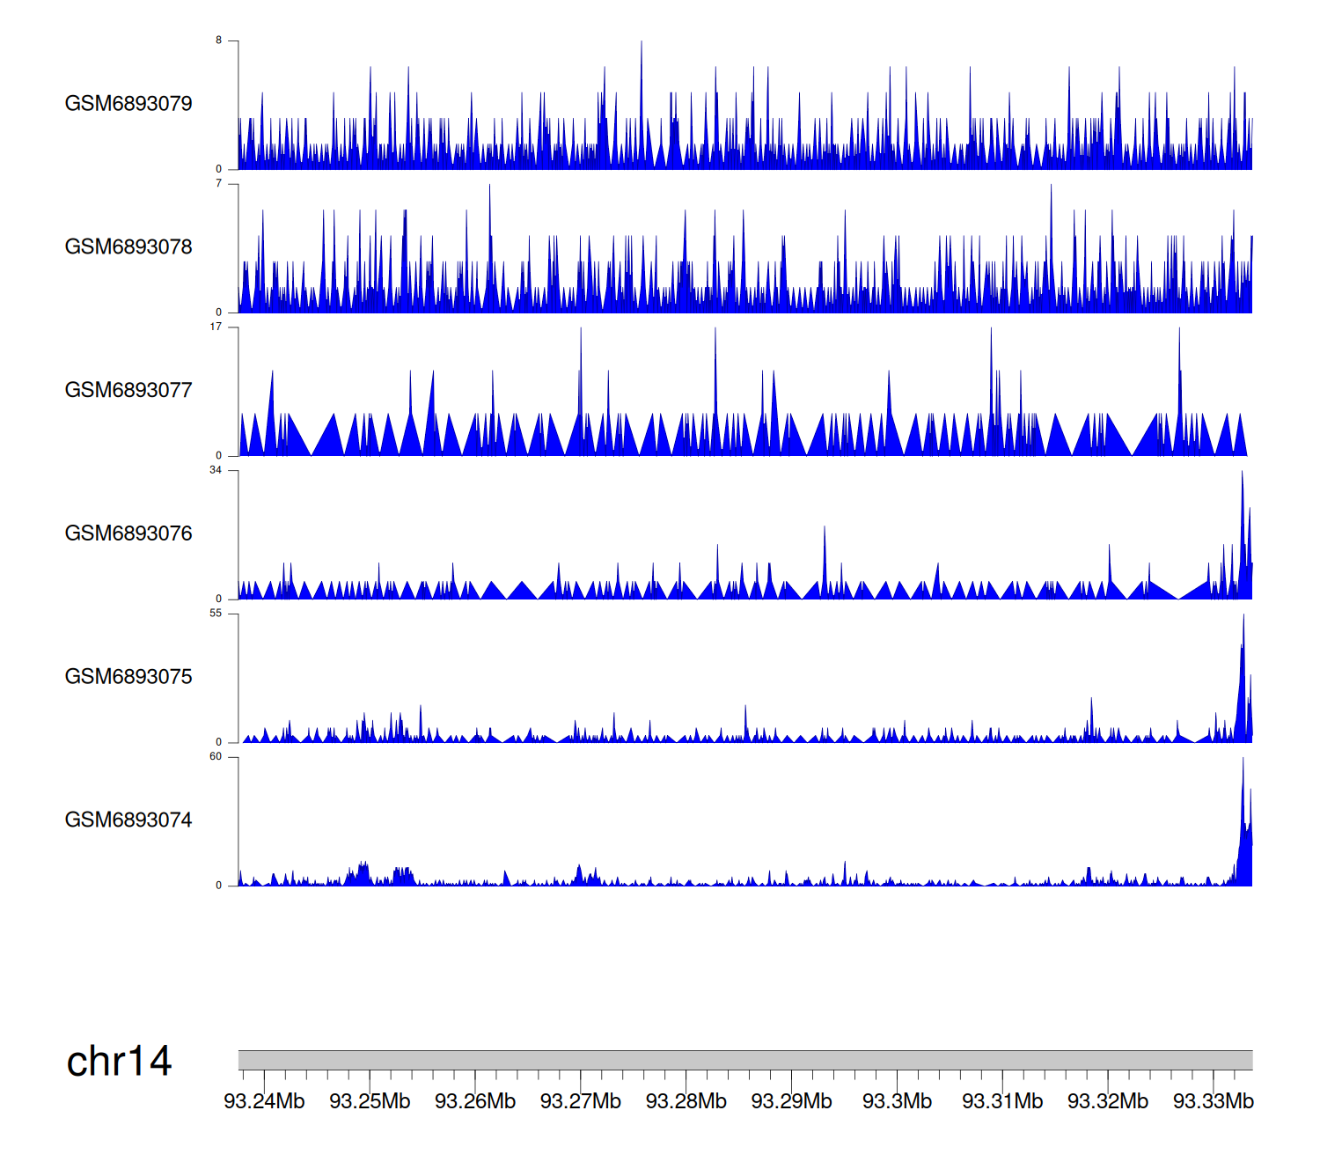1320x1162 pixels.
Task: Click the gray chr14 ideogram bar
Action: [744, 1060]
